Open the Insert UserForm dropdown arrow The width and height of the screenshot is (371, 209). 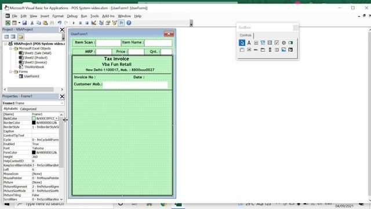click(19, 23)
